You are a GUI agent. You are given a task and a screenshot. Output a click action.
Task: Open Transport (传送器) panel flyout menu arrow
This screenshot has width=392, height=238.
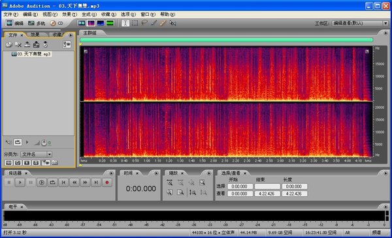(111, 173)
